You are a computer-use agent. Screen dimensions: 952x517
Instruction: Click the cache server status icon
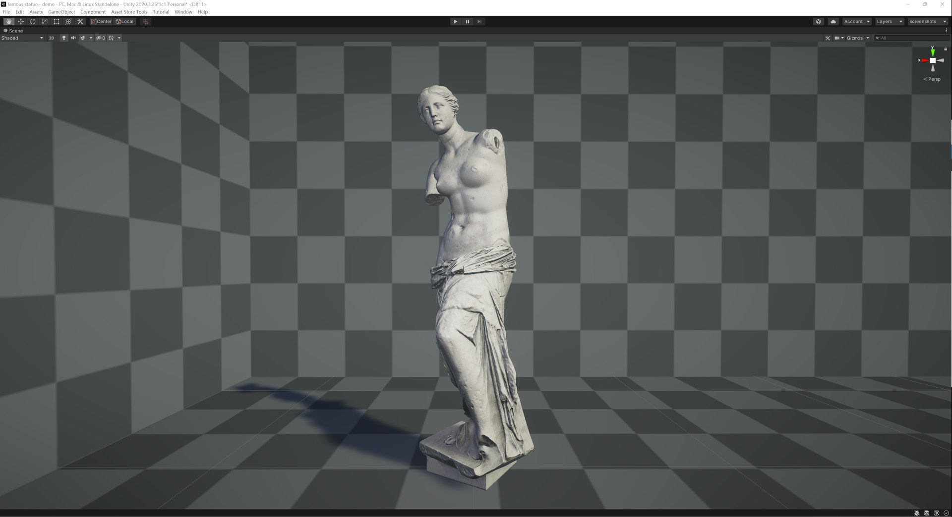926,513
